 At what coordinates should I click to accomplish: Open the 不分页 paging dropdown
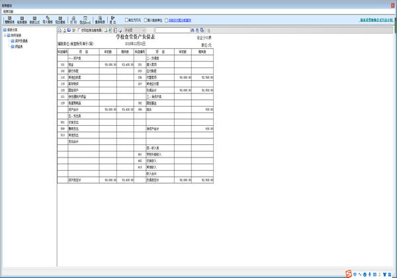pyautogui.click(x=134, y=30)
